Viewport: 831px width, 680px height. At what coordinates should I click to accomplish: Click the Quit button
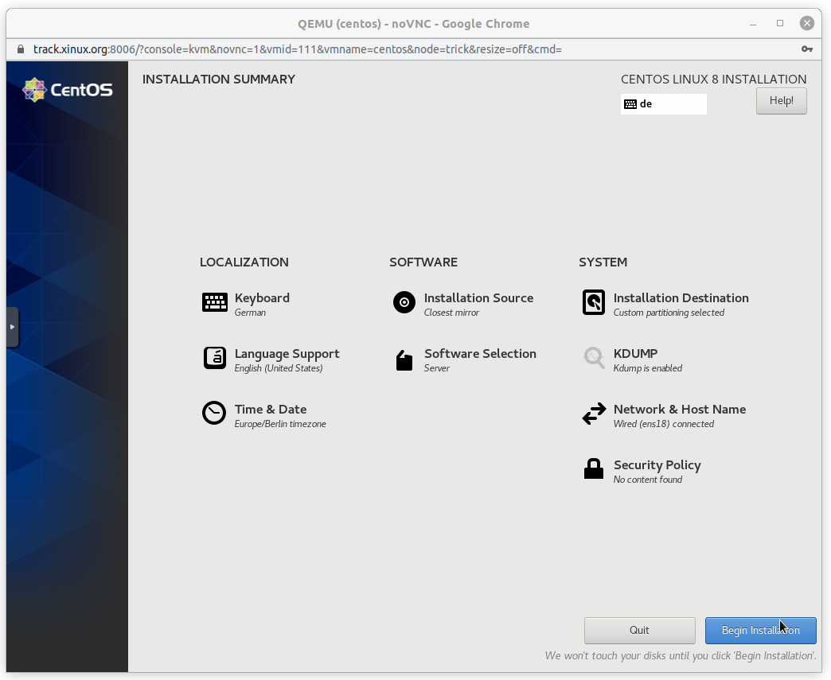point(639,630)
